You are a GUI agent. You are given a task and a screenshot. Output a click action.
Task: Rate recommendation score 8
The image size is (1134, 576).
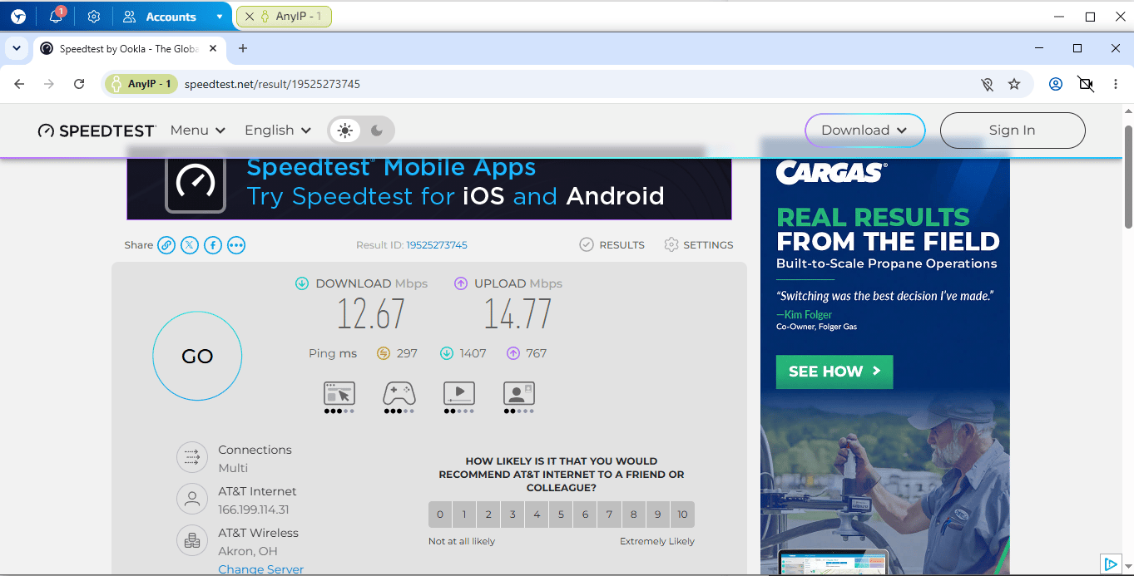pyautogui.click(x=633, y=514)
